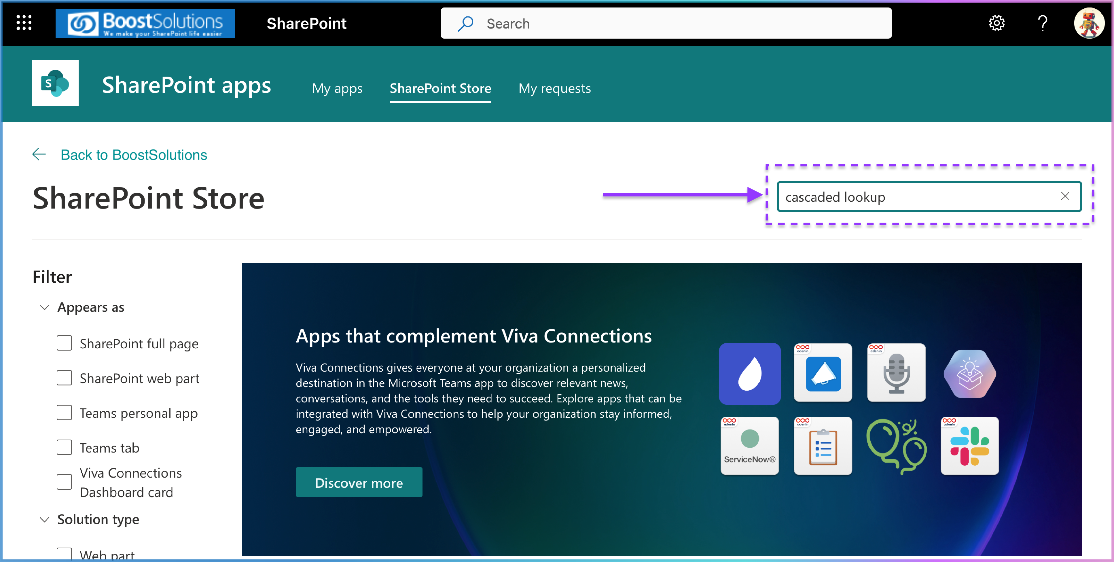1114x562 pixels.
Task: Check the Web part solution type
Action: point(65,555)
